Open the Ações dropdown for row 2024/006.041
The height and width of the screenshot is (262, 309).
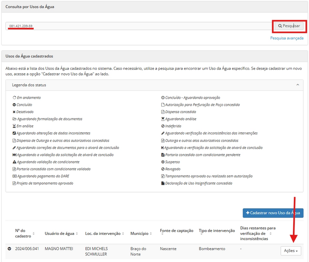[291, 251]
